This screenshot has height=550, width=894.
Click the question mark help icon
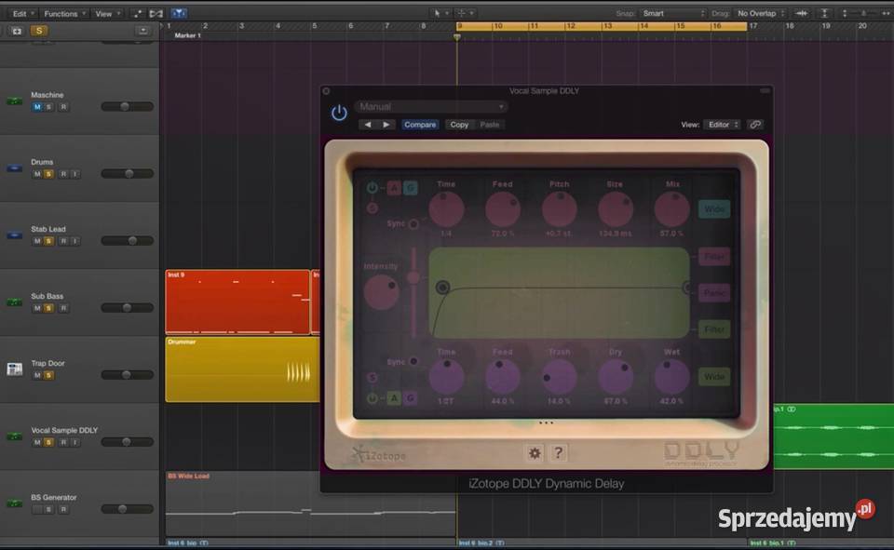557,452
